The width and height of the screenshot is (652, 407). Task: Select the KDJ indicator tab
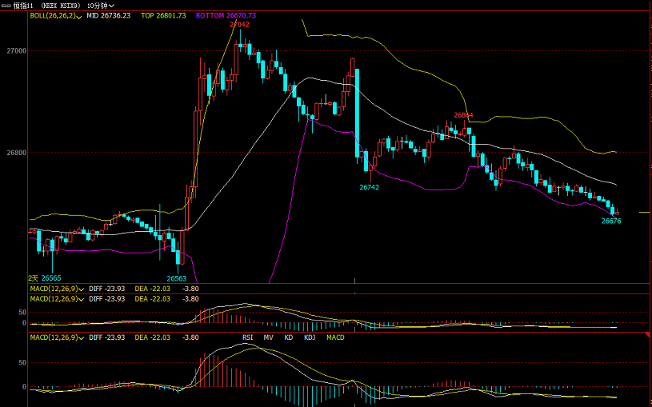point(310,337)
